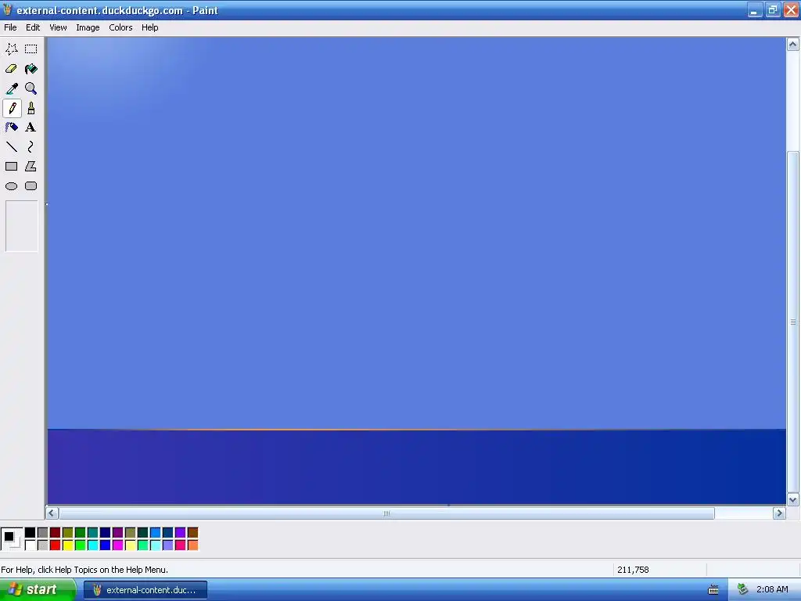Select the dark gray swatch
This screenshot has height=601, width=801.
[42, 533]
